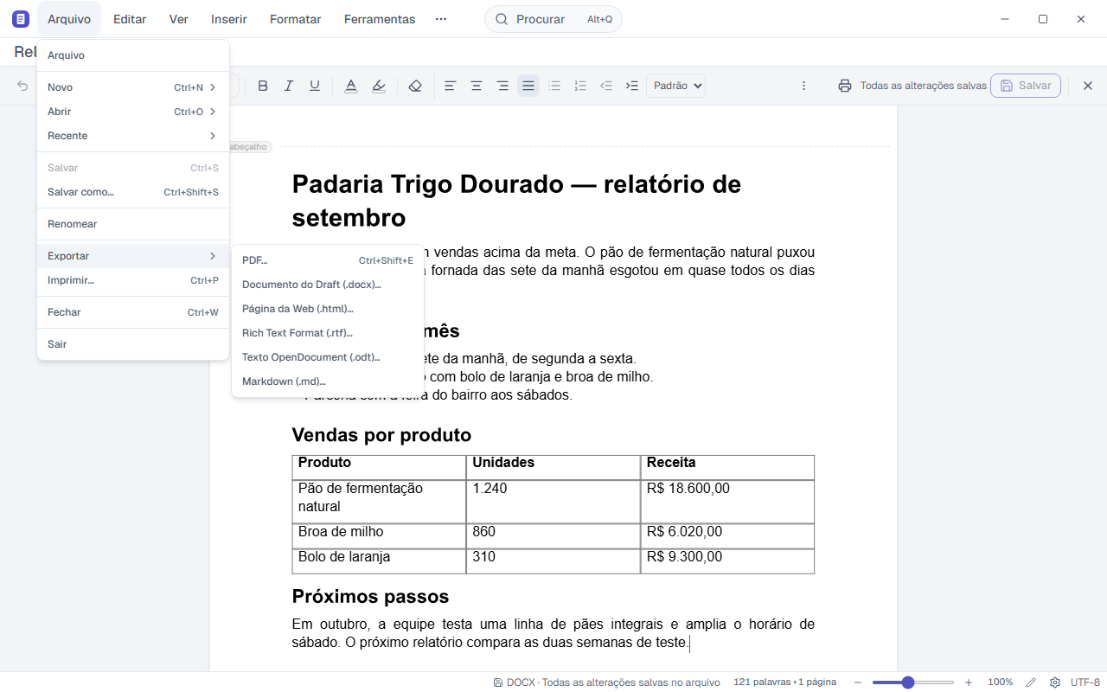Export as Rich Text Format (.rtf)…
1107x692 pixels.
(x=328, y=333)
